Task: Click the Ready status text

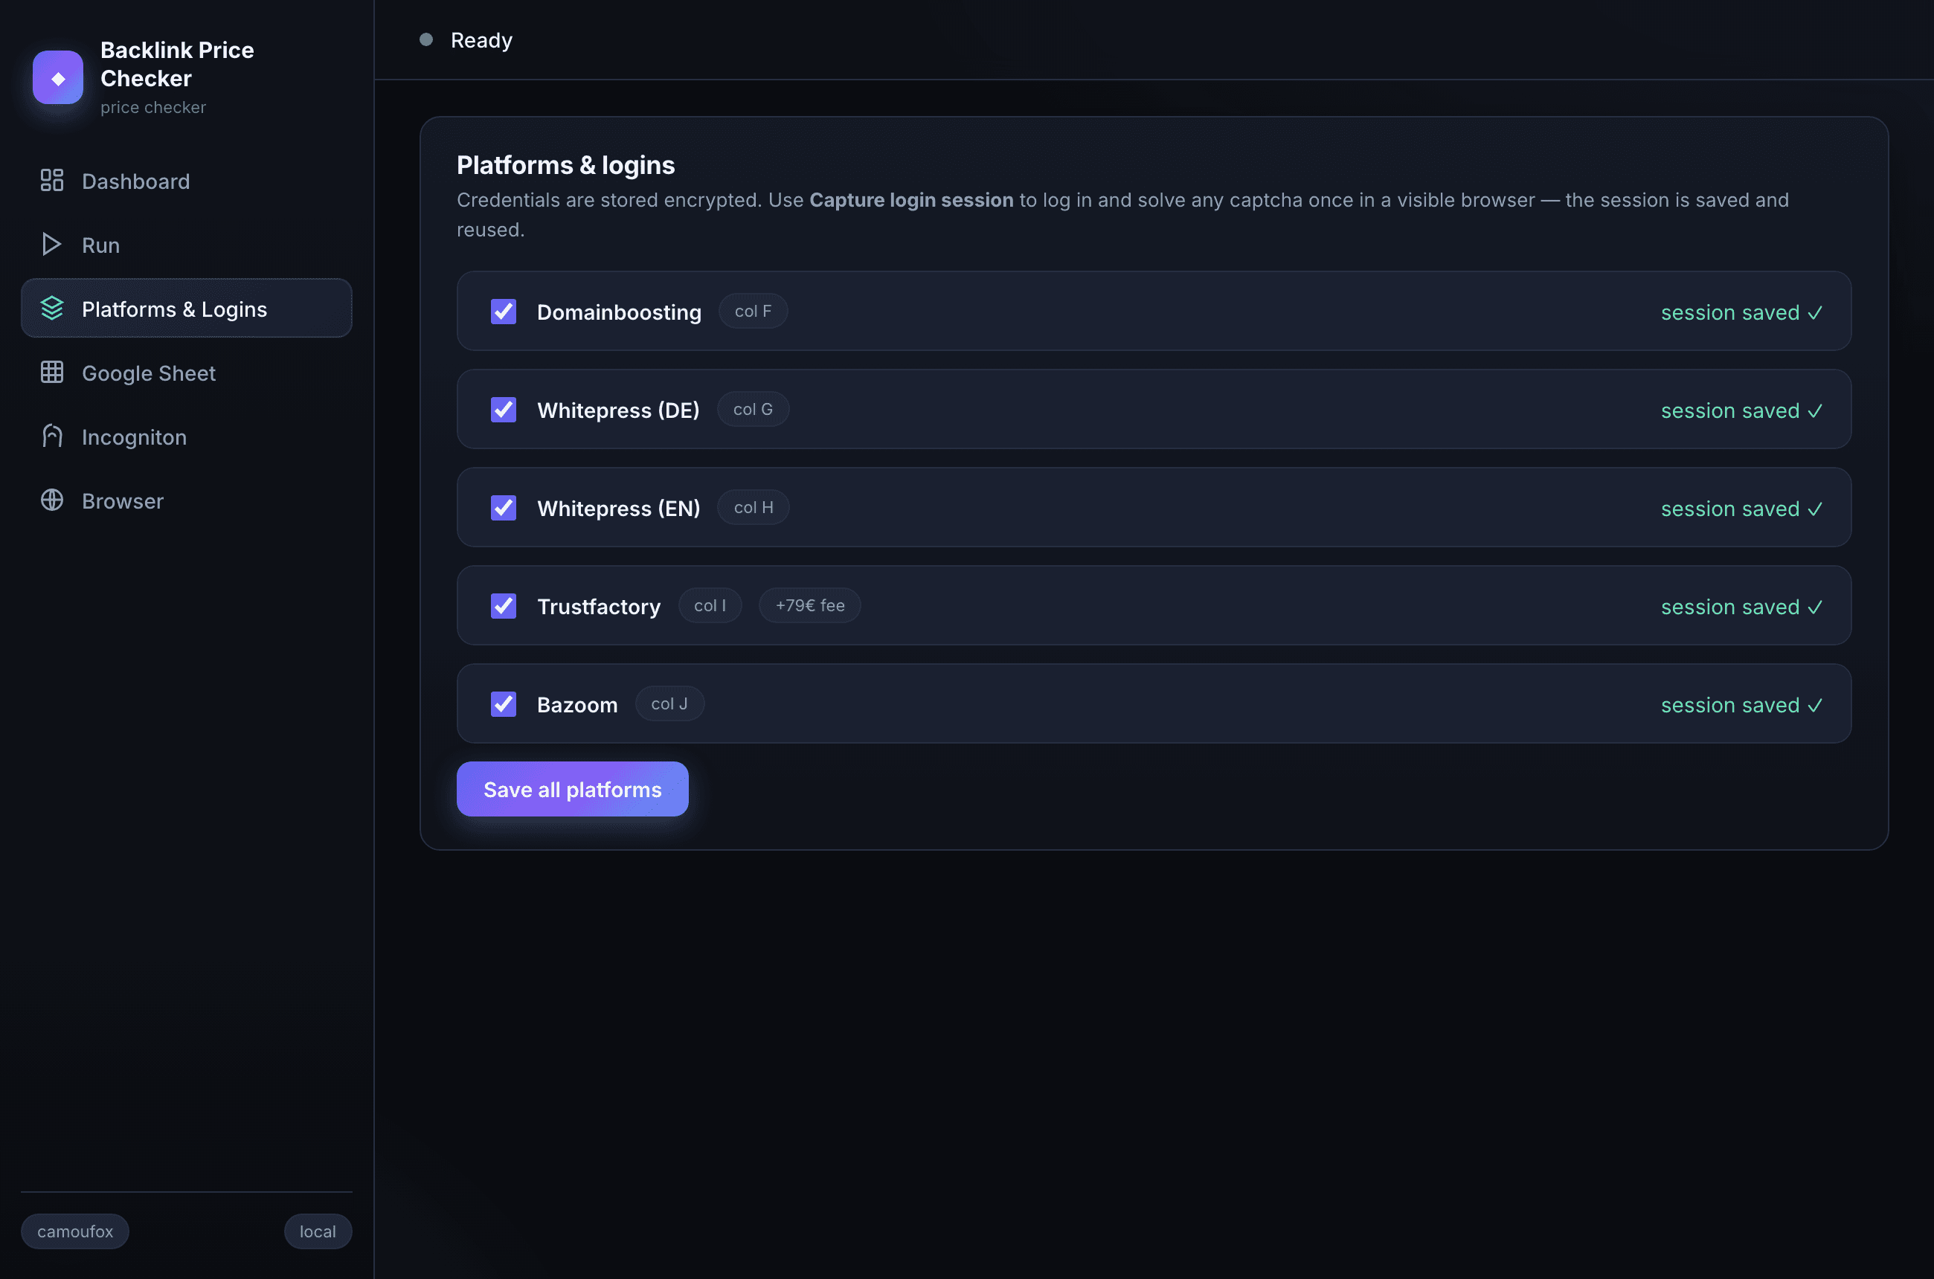Action: click(x=481, y=40)
